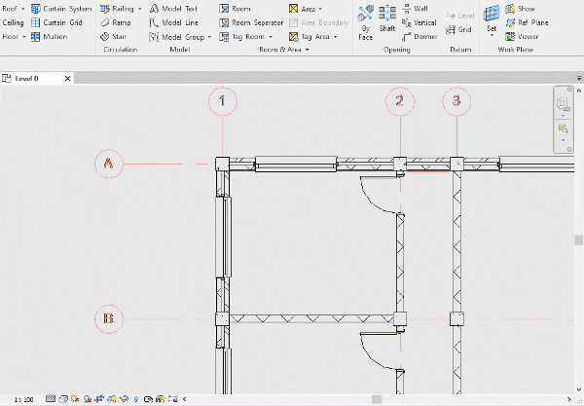
Task: Open the work plane Viewer
Action: coord(522,36)
